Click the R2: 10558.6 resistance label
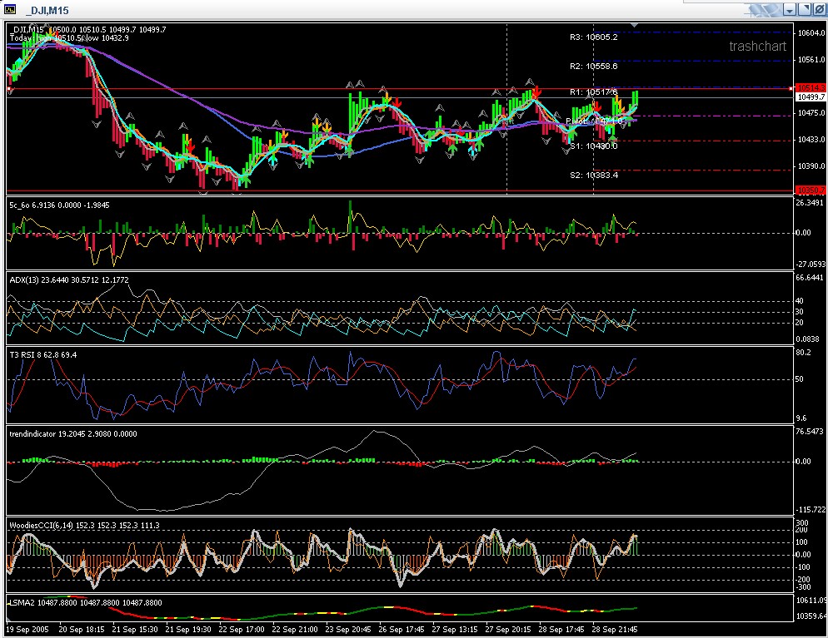Image resolution: width=828 pixels, height=638 pixels. pos(593,66)
